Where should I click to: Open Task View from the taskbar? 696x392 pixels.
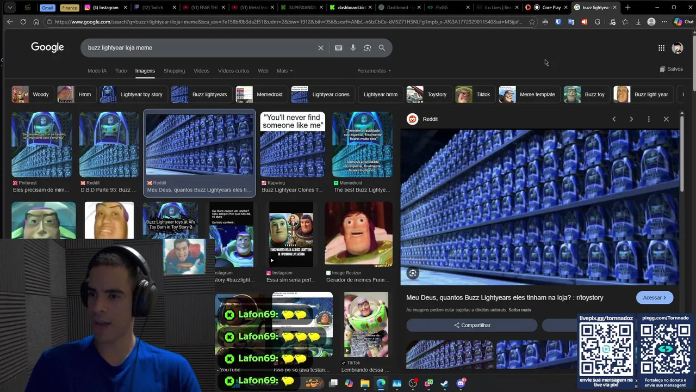click(x=333, y=383)
